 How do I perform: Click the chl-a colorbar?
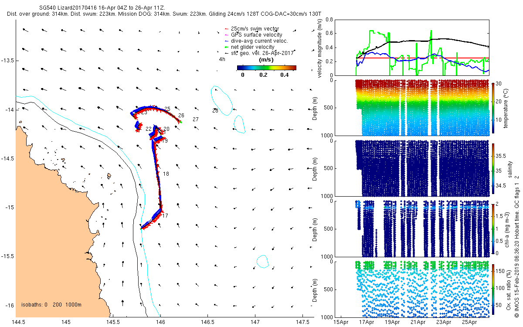(493, 228)
